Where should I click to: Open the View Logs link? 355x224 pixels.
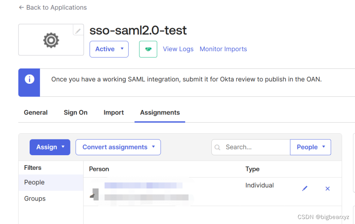tap(178, 49)
